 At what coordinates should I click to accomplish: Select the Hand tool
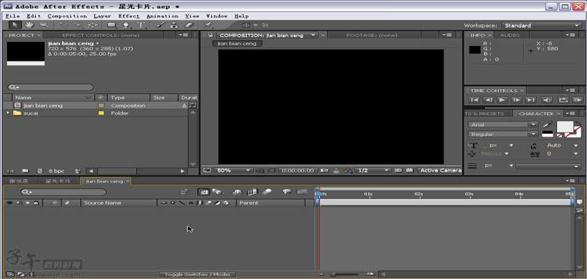coord(29,25)
